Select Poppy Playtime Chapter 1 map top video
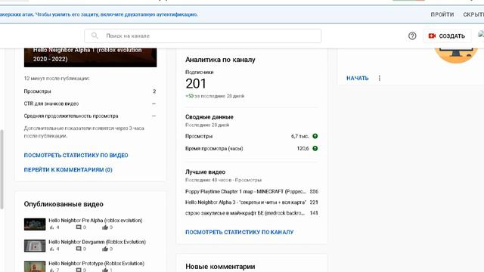Screen dimensions: 484x272 pos(252,191)
